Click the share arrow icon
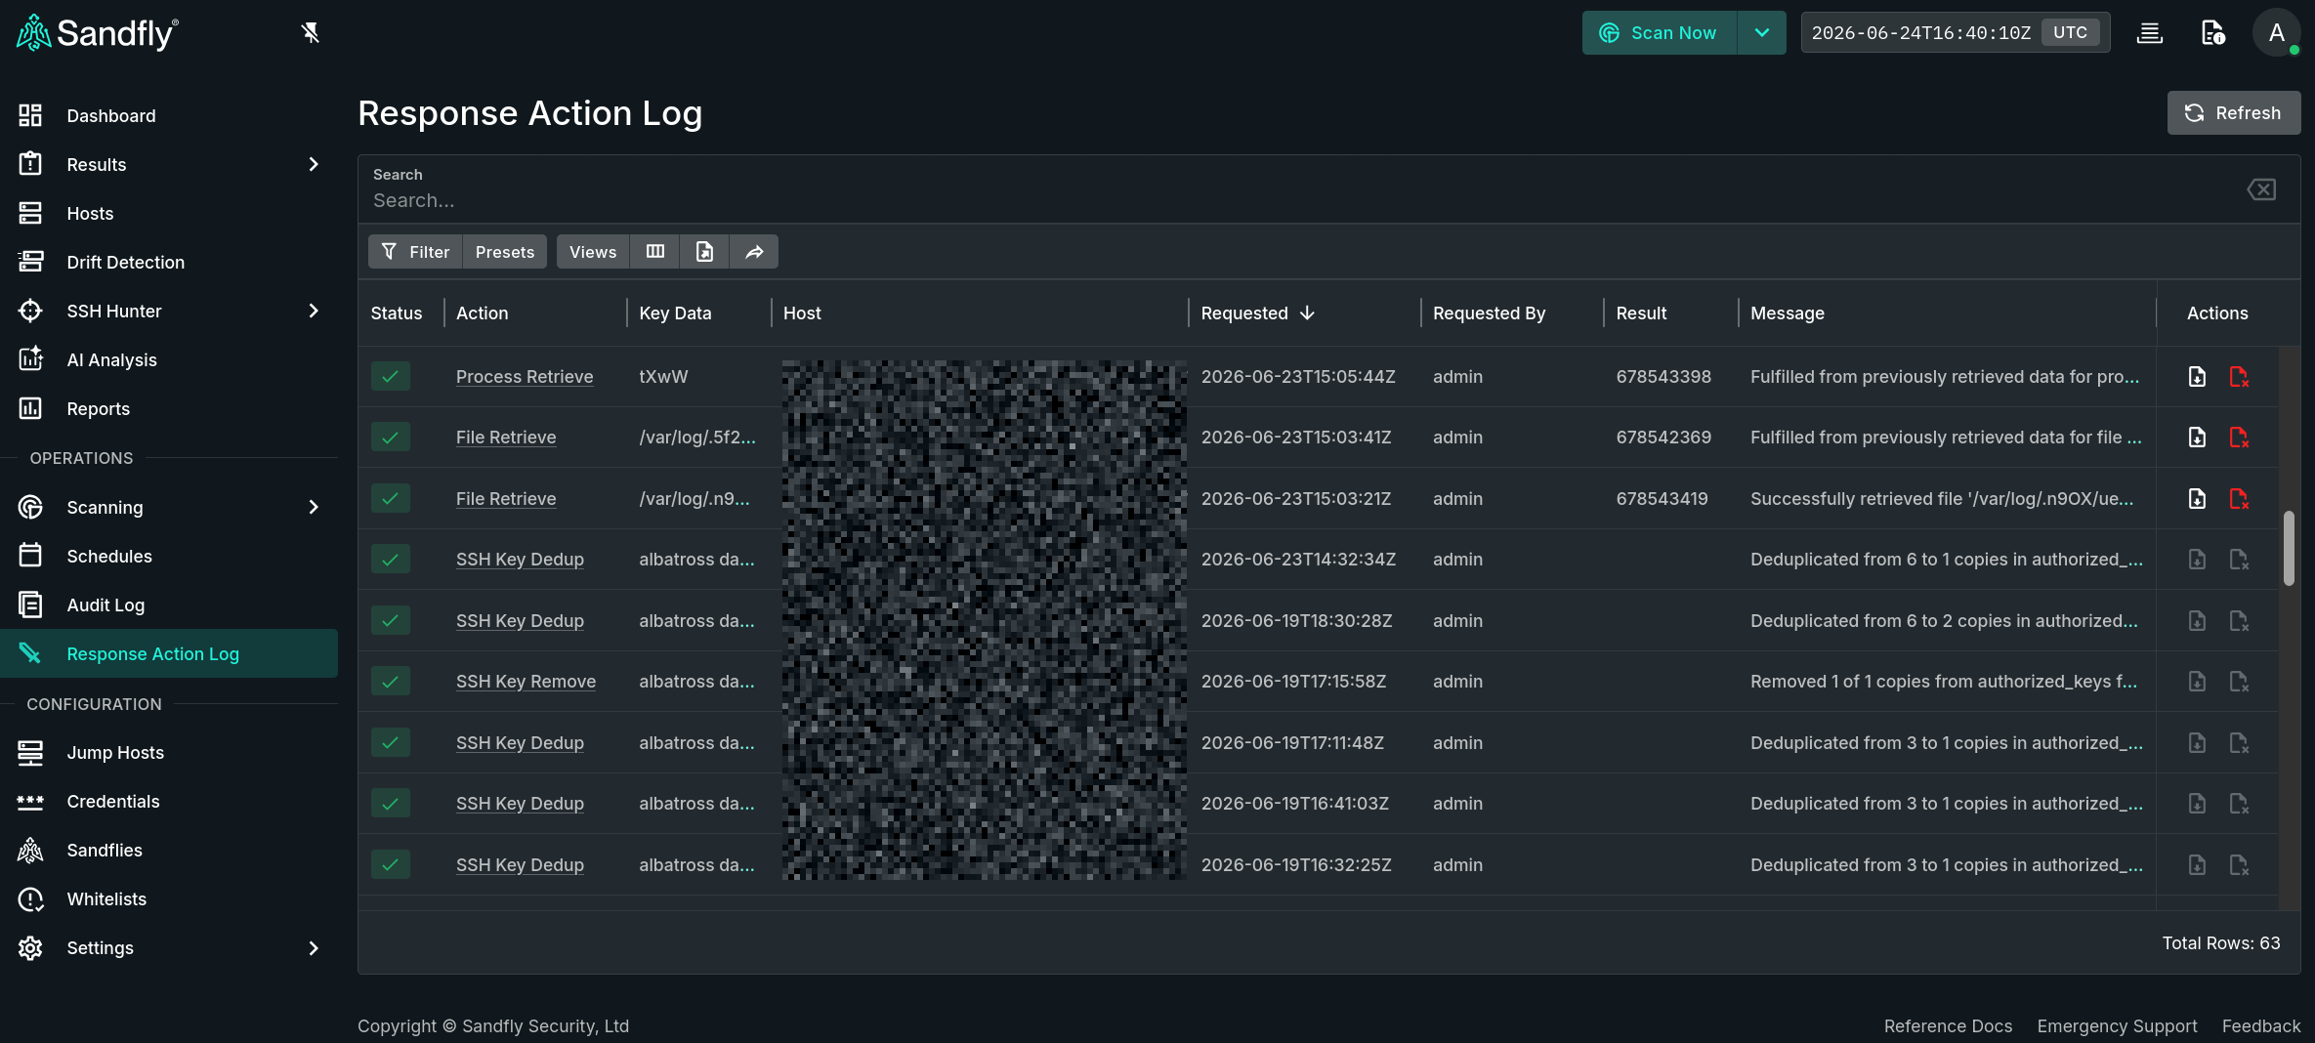Viewport: 2315px width, 1043px height. (754, 252)
